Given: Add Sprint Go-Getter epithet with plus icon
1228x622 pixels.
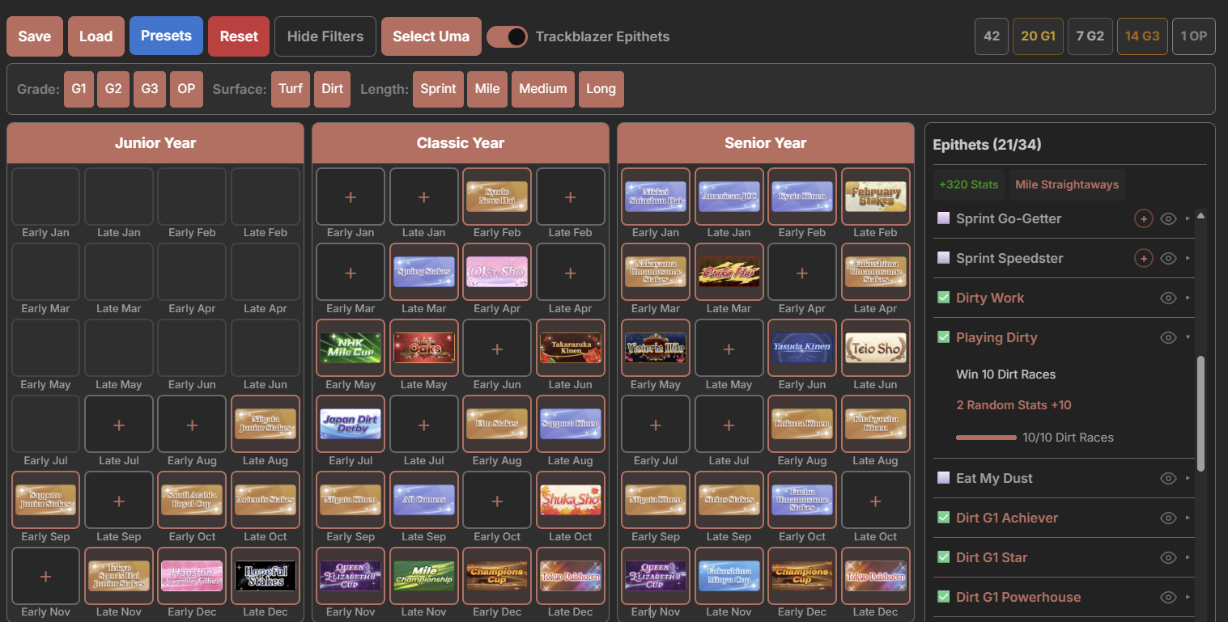Looking at the screenshot, I should (1143, 218).
